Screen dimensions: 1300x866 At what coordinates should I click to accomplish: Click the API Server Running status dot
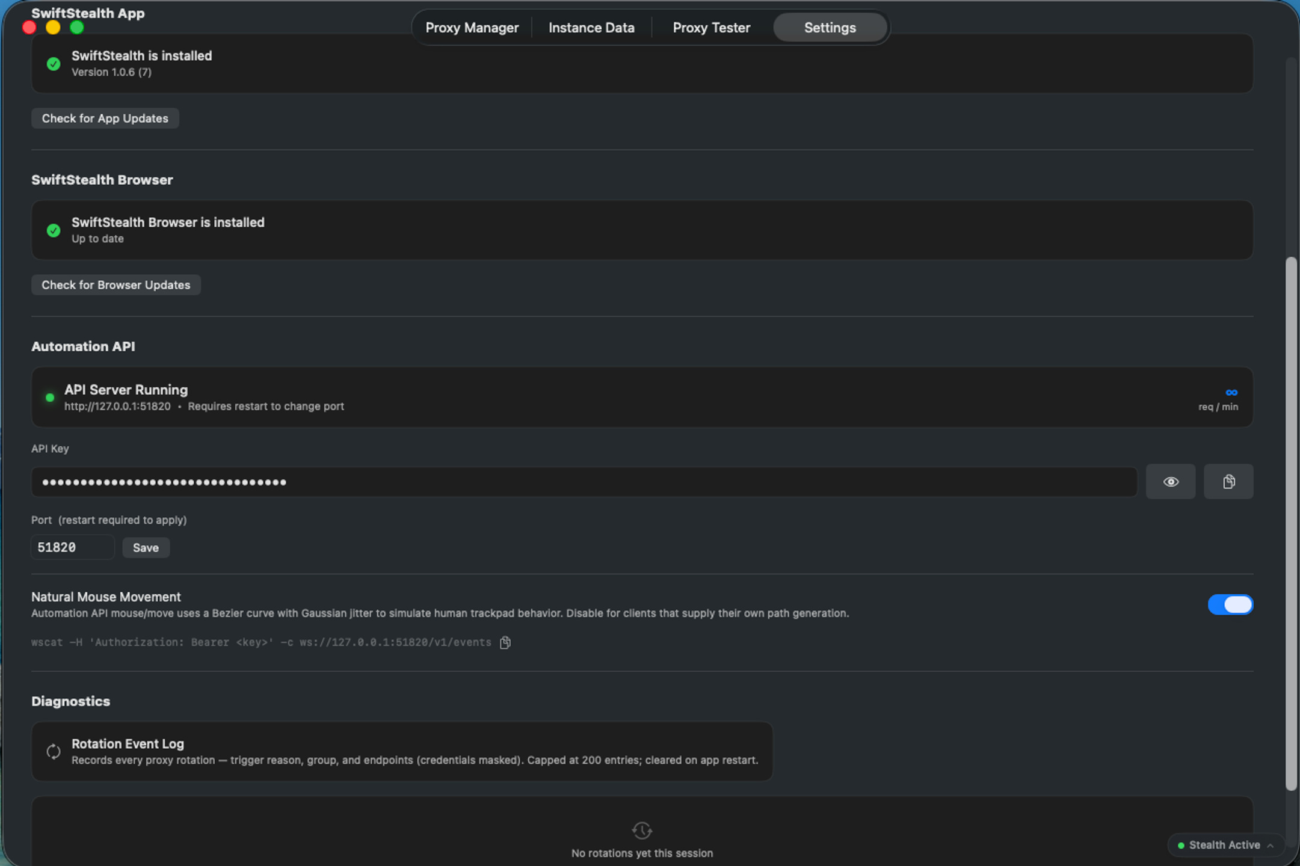tap(50, 398)
